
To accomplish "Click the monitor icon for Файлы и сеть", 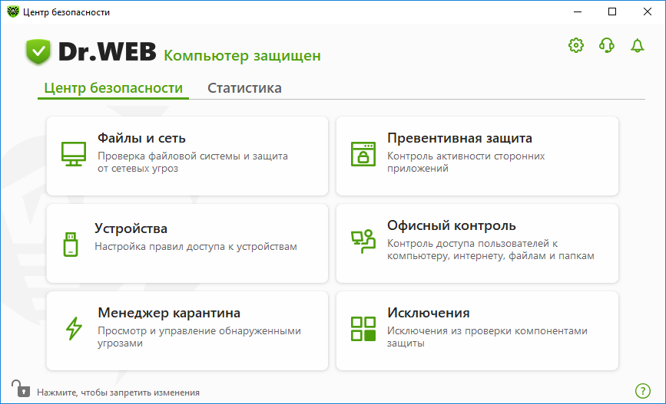I will pyautogui.click(x=74, y=154).
